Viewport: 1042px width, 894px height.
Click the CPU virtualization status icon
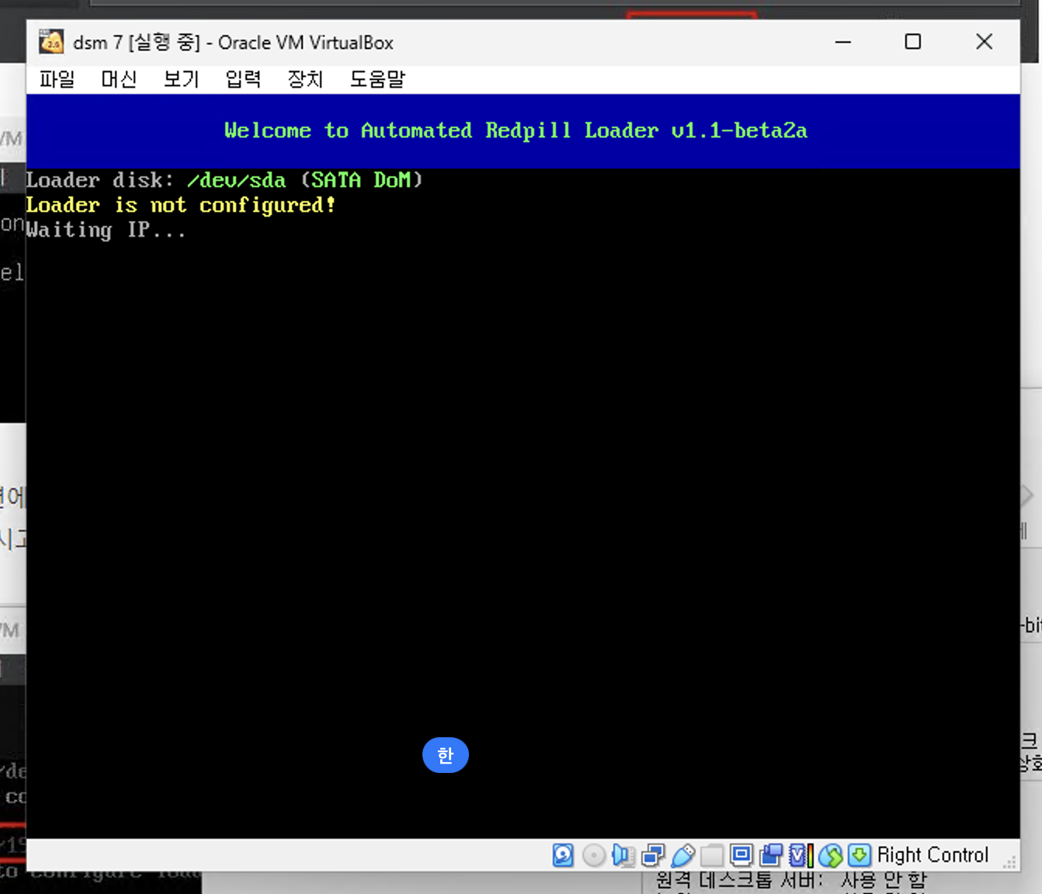801,855
